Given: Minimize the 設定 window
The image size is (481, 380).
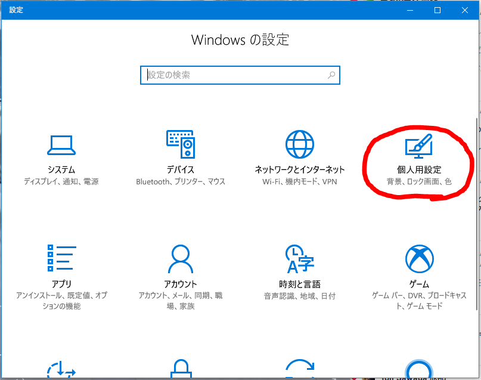Looking at the screenshot, I should tap(410, 10).
